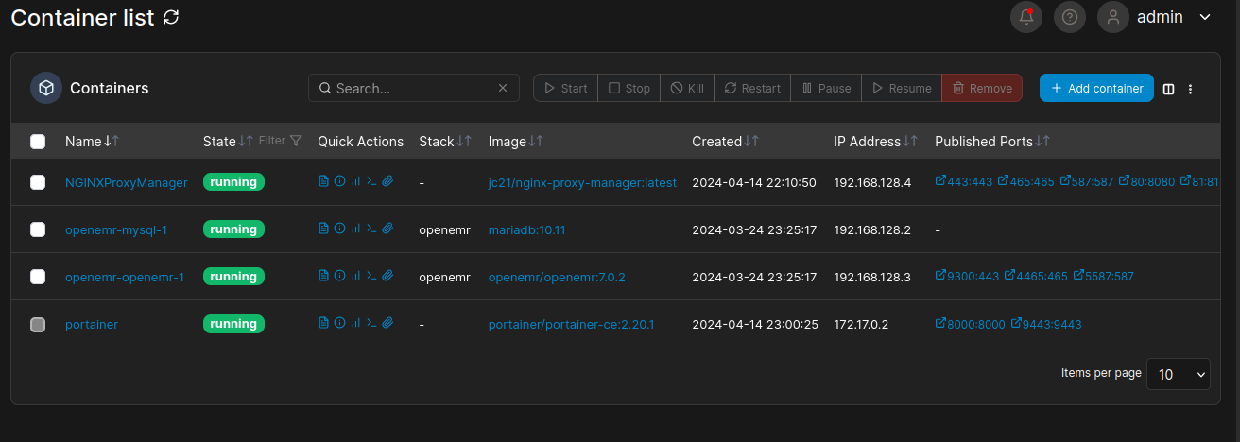Viewport: 1240px width, 442px height.
Task: Refresh the container list with reload icon
Action: coord(171,17)
